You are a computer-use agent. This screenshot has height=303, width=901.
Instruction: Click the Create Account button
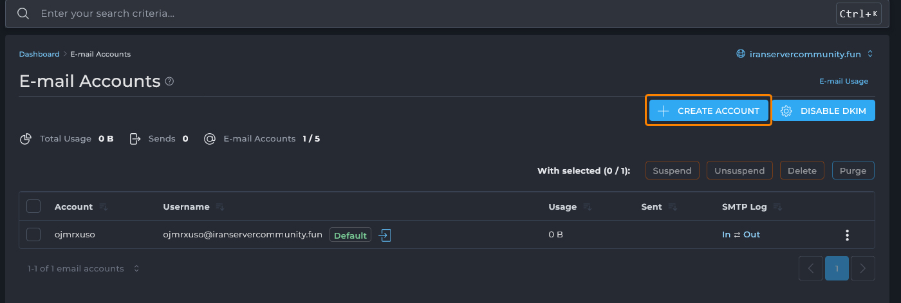[708, 111]
